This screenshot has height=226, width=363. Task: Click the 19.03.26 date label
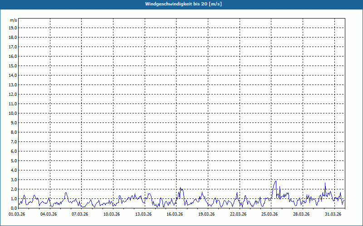(x=206, y=214)
